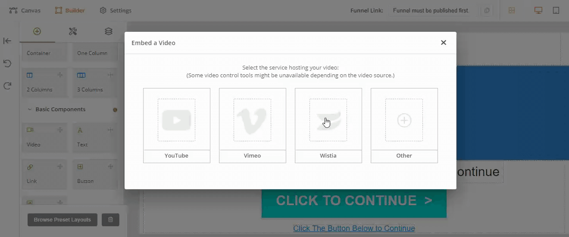The image size is (569, 237).
Task: Click the move handle on Button component
Action: tap(110, 167)
